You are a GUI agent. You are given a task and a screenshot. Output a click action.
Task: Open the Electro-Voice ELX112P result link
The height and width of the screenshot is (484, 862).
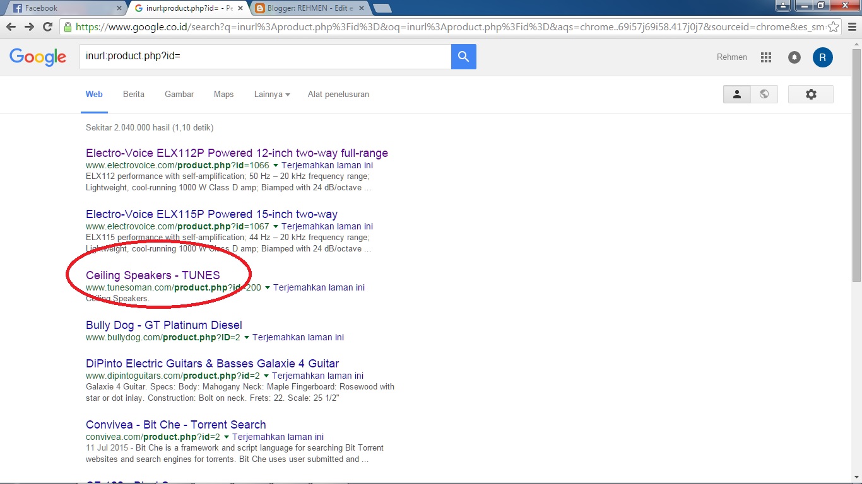point(237,153)
